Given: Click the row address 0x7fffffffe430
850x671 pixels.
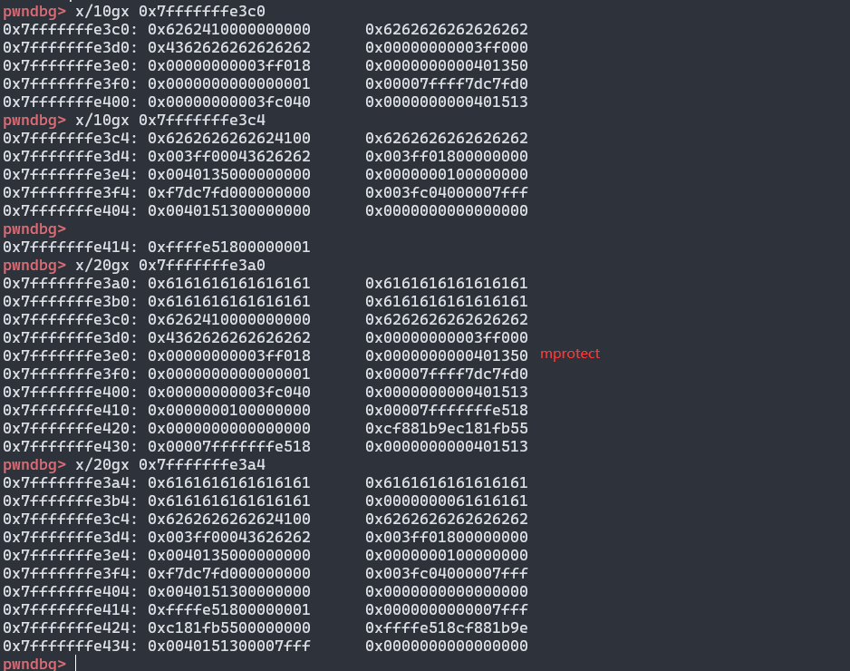Looking at the screenshot, I should point(70,446).
